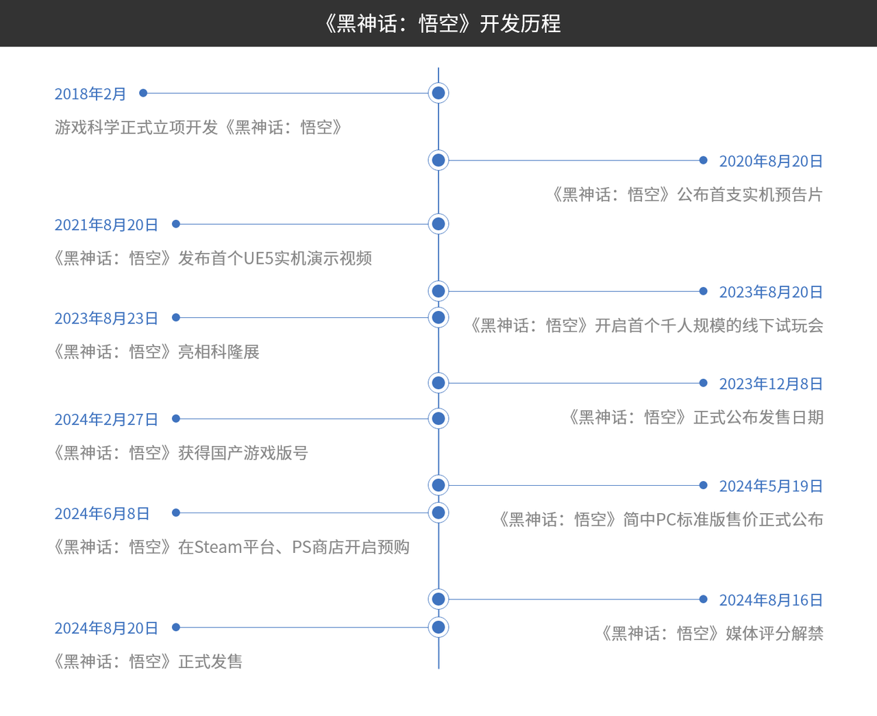Click the 2024年5月19日 timeline node circle
877x716 pixels.
438,485
